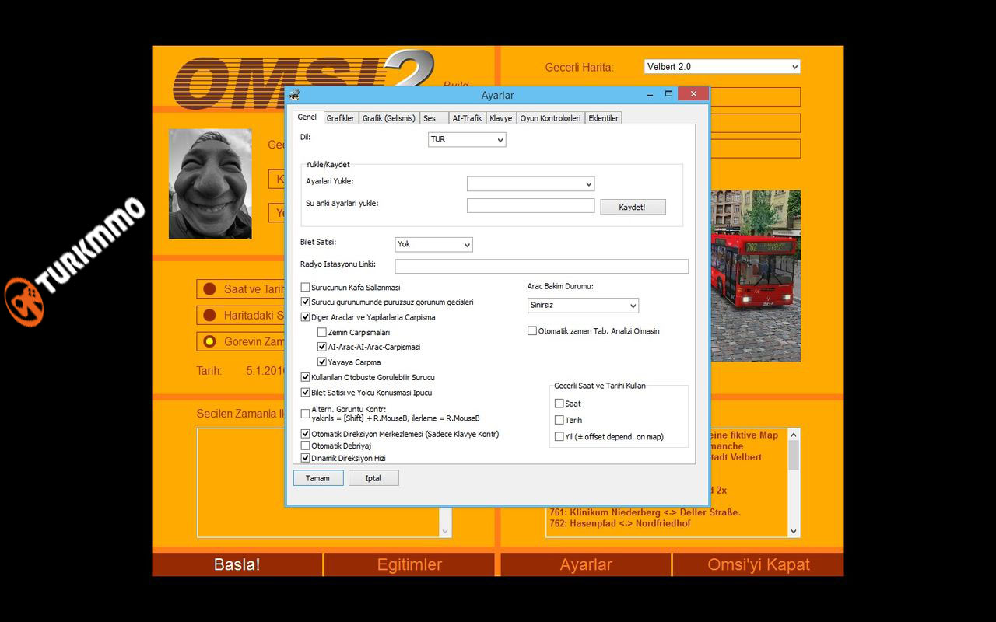Enable Altern. Goruntu Kontr checkbox
Viewport: 996px width, 622px height.
click(306, 414)
